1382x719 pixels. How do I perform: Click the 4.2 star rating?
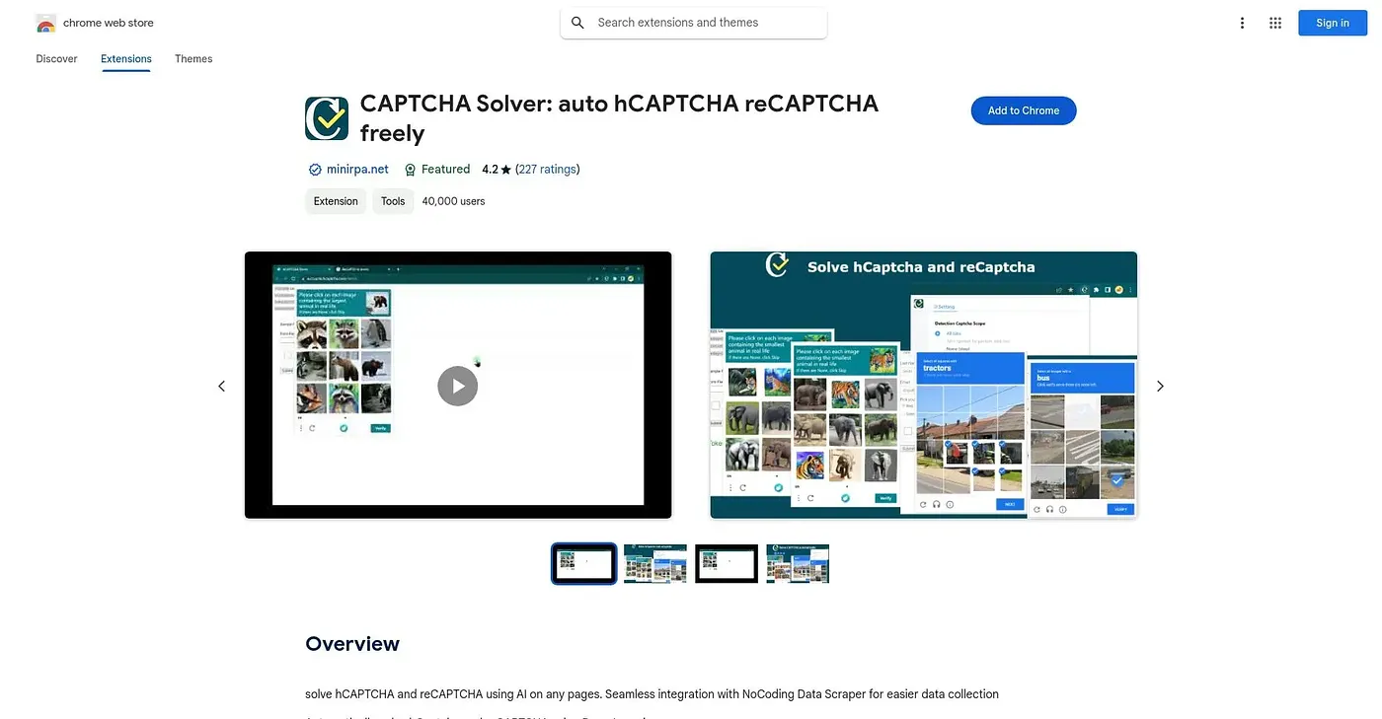coord(497,170)
